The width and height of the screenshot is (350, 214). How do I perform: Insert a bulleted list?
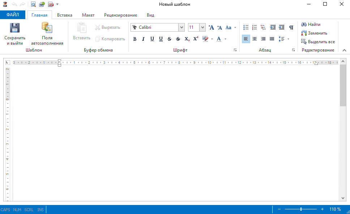point(246,27)
